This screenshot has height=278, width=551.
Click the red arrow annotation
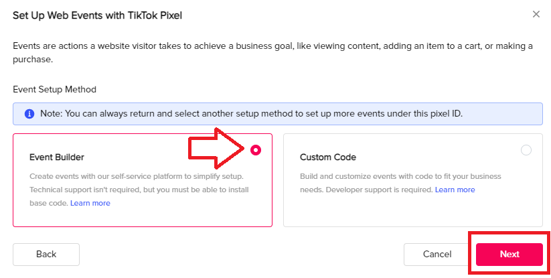pos(216,147)
